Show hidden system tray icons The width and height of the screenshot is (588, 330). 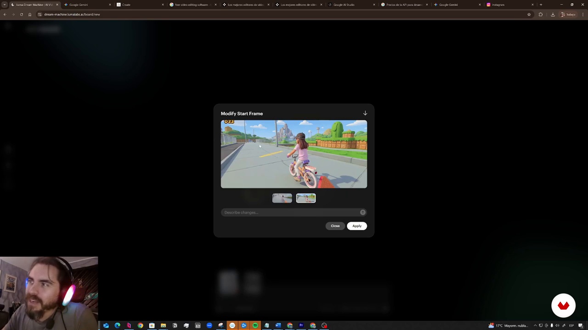tap(535, 325)
